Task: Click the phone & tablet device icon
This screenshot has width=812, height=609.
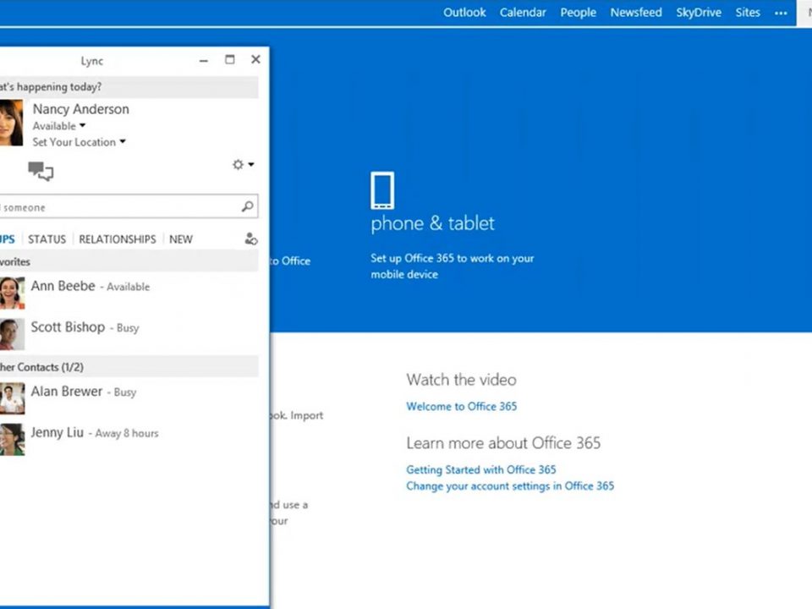Action: click(382, 190)
